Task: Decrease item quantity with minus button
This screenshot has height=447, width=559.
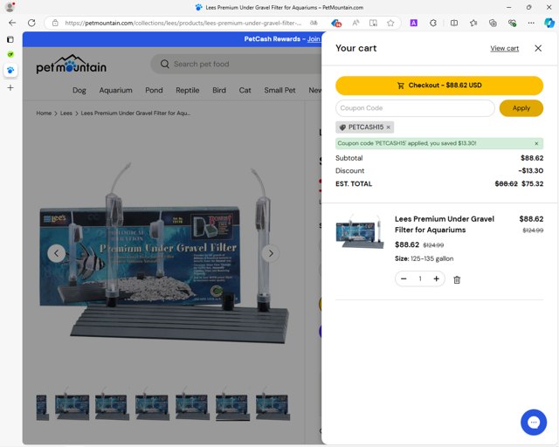Action: coord(404,279)
